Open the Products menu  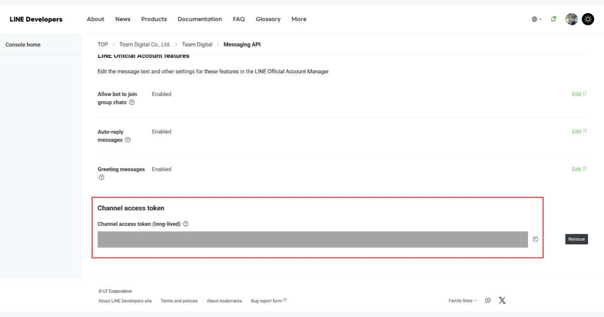tap(154, 19)
